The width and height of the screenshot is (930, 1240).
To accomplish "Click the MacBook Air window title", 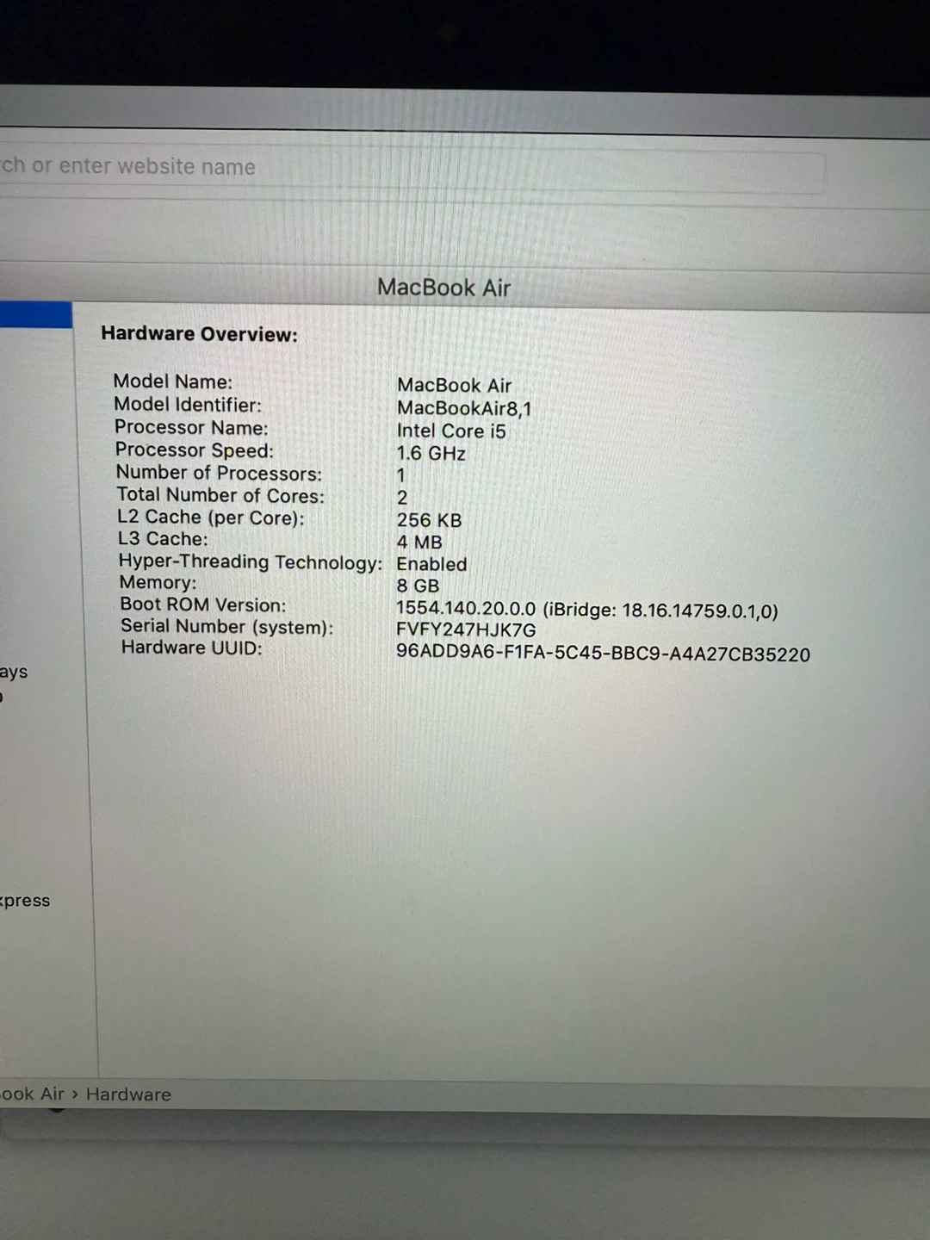I will tap(443, 288).
